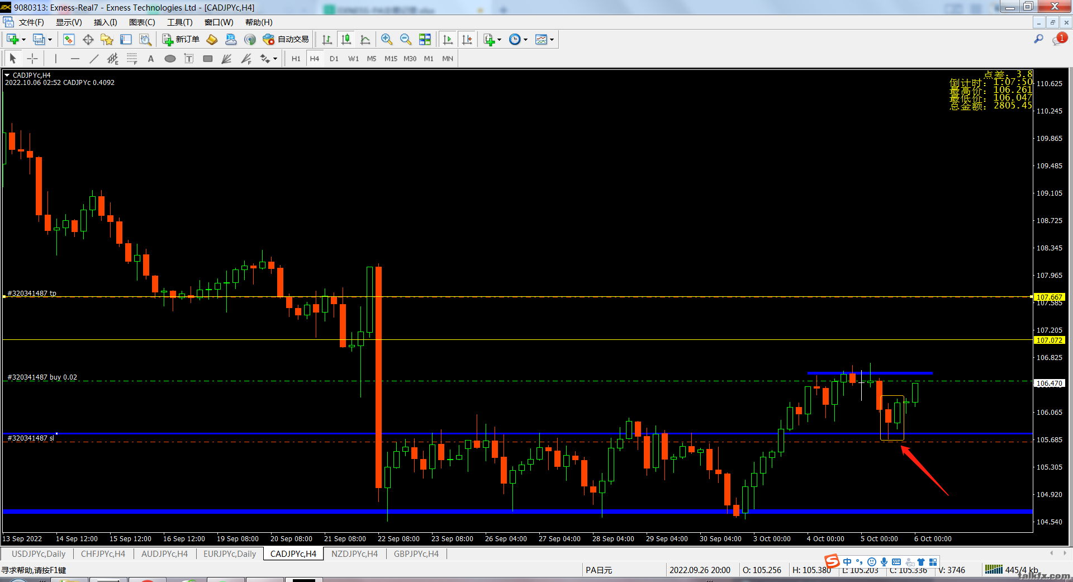Open the notifications chat bubble icon
This screenshot has height=582, width=1073.
(x=1059, y=39)
